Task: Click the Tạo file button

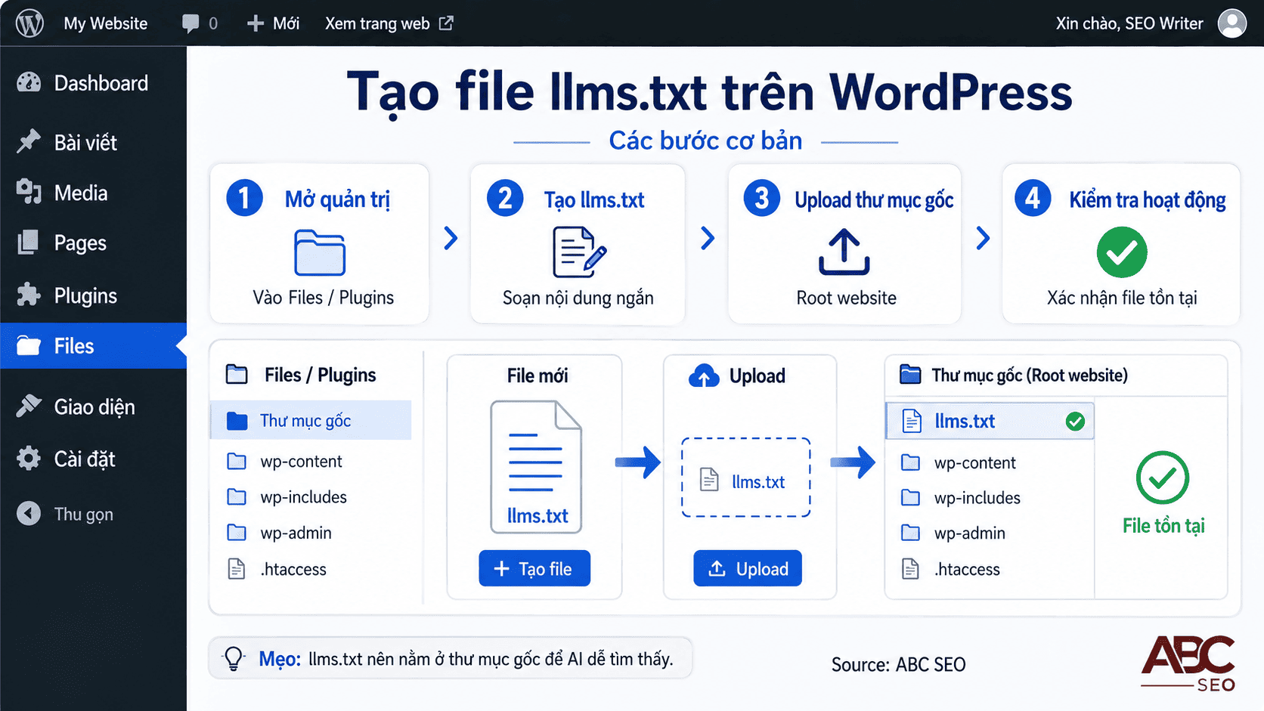Action: [534, 568]
